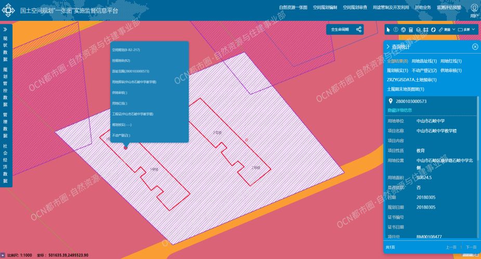Click the layers stack icon
This screenshot has width=481, height=259.
pos(419,30)
